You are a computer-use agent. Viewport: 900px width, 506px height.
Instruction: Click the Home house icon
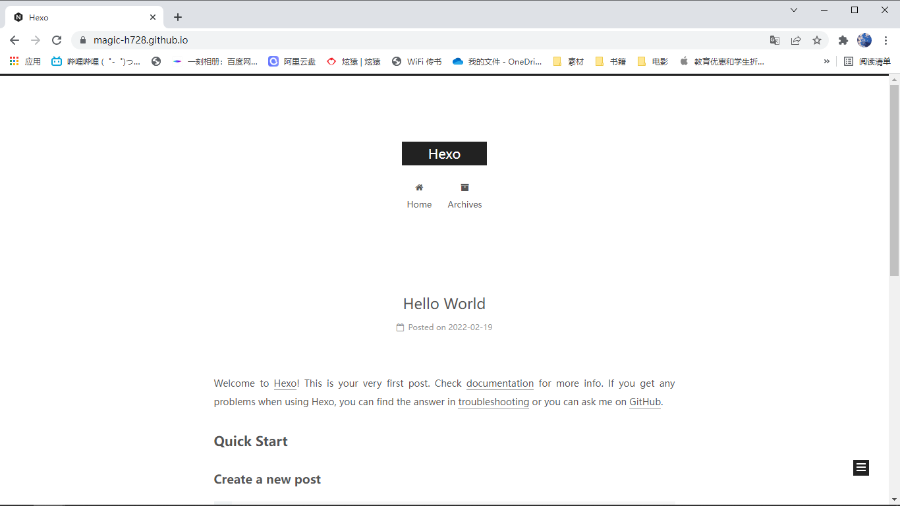(x=419, y=188)
